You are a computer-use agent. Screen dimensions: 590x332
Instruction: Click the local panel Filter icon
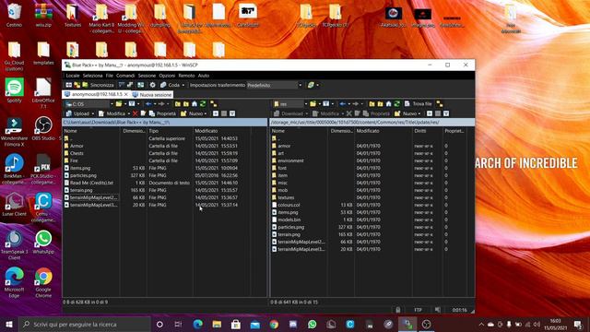pyautogui.click(x=132, y=104)
